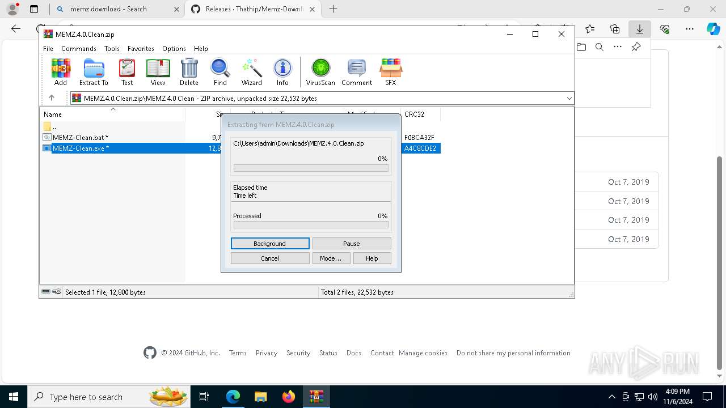Sort by the CRC32 column header

[420, 114]
